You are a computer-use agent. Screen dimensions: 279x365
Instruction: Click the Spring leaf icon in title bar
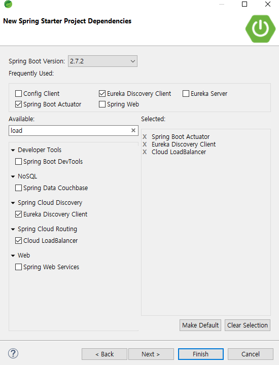[8, 4]
